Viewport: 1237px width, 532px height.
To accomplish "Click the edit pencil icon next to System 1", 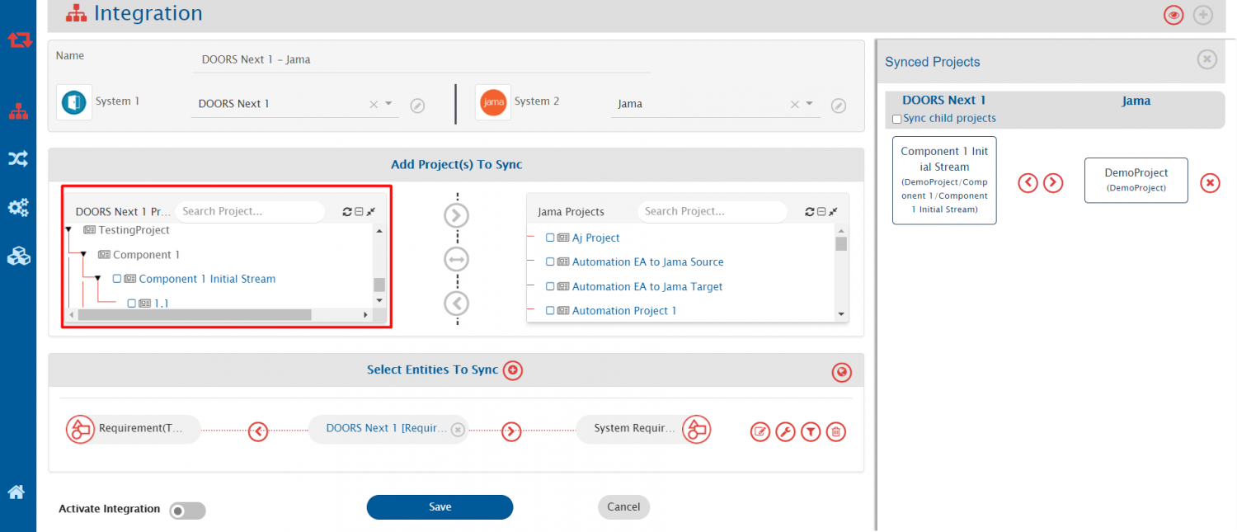I will (x=417, y=106).
